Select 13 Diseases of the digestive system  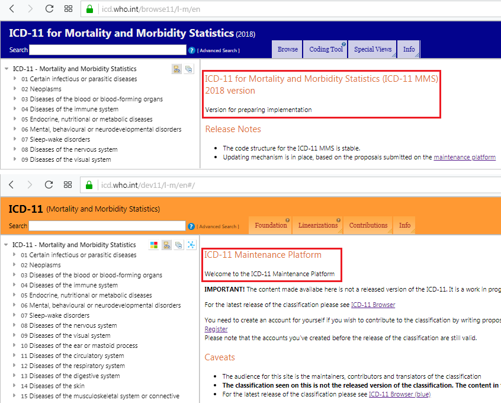tap(70, 376)
